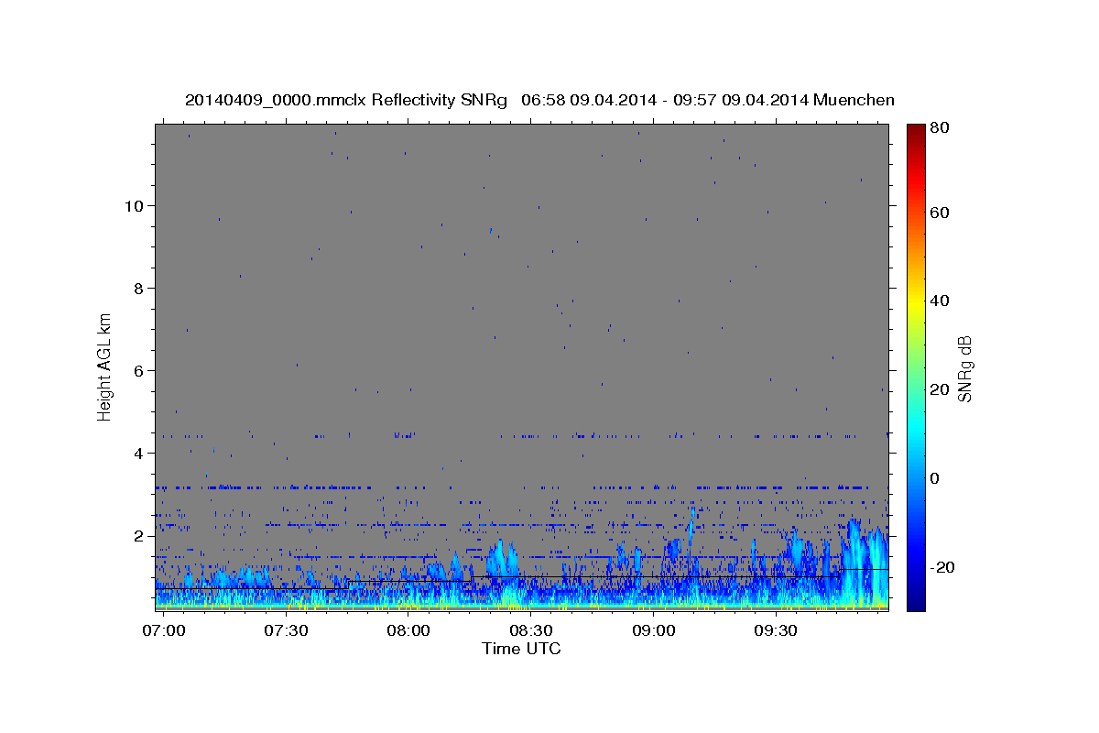Click the 08:30 time tick label
Image resolution: width=1099 pixels, height=733 pixels.
coord(531,631)
